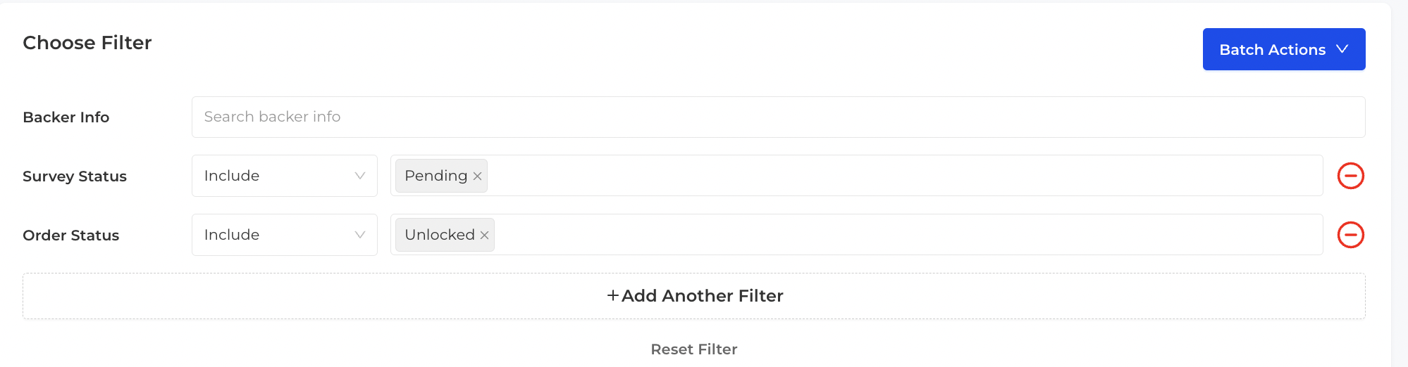Open the Batch Actions menu

(1284, 49)
